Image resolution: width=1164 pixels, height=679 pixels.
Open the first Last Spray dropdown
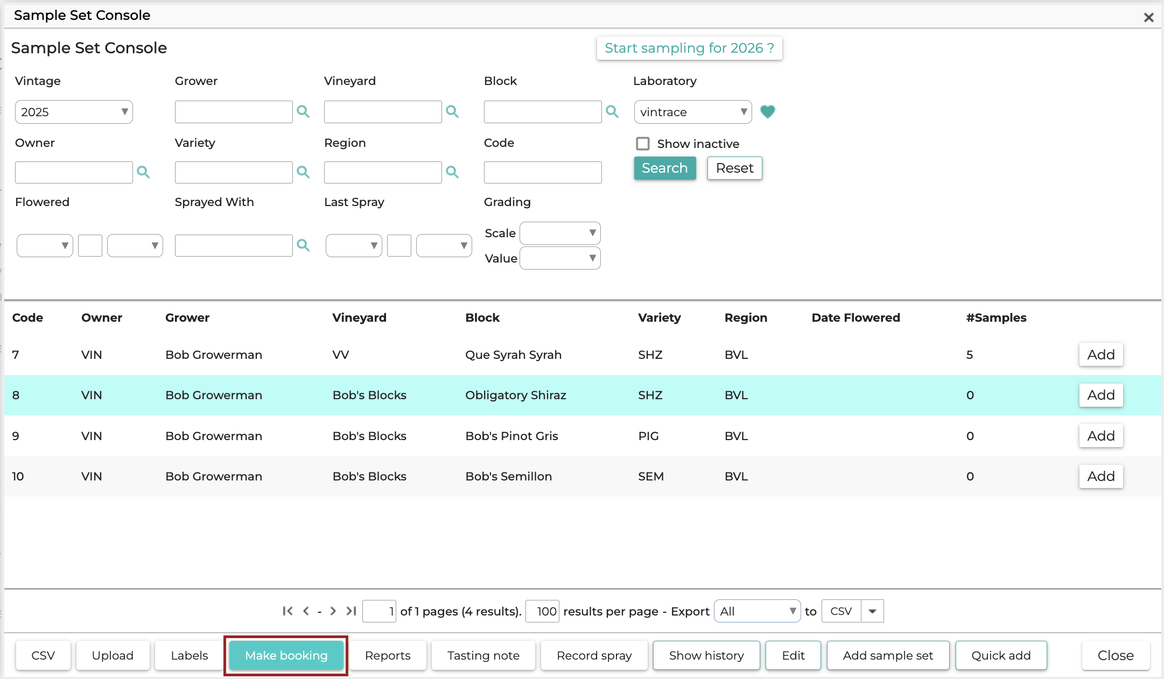(354, 245)
